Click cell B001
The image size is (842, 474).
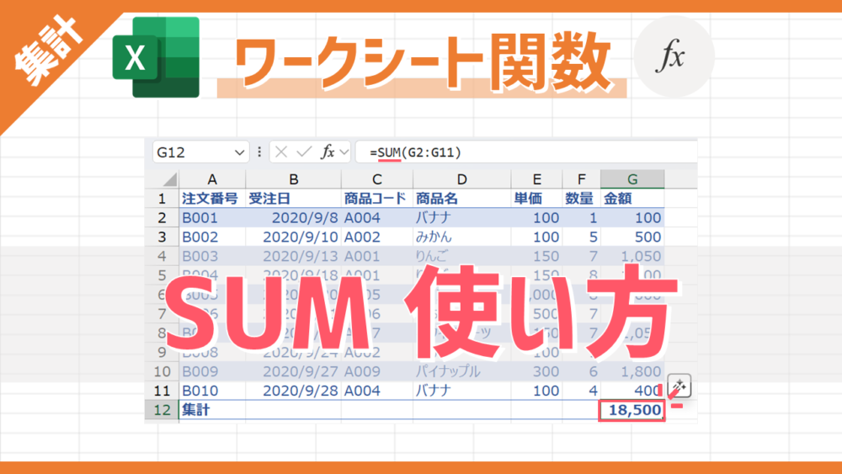coord(212,217)
